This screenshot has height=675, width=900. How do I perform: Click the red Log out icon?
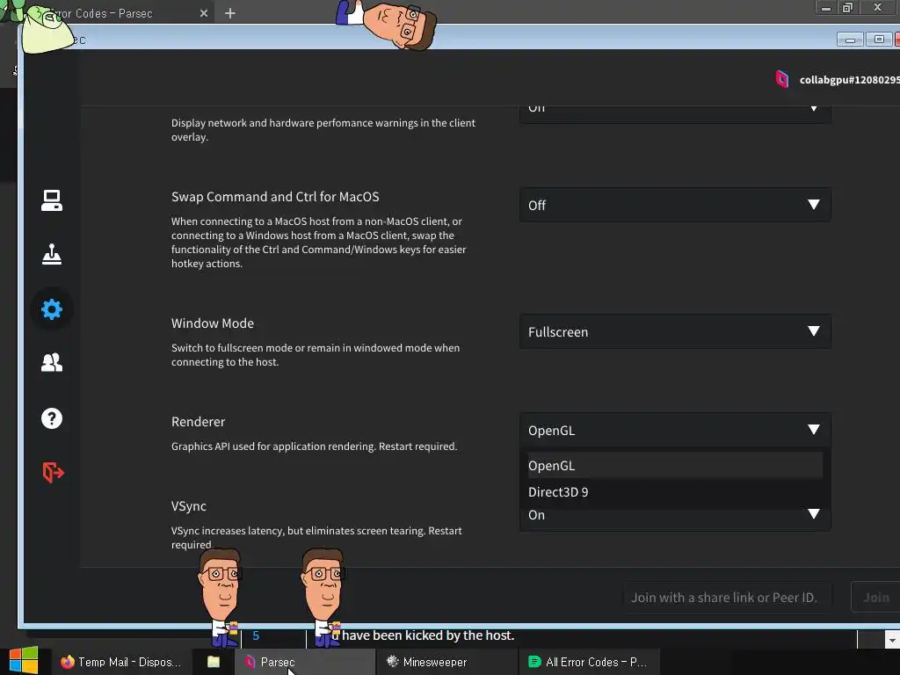click(x=54, y=472)
